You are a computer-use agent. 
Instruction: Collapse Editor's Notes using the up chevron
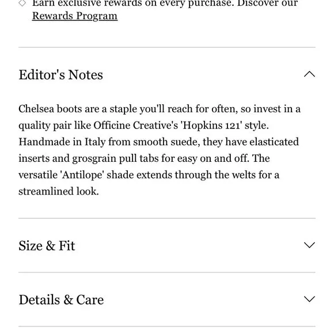[309, 74]
